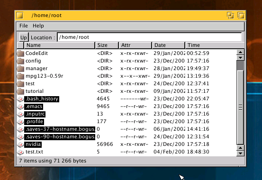Click the size value 9465

pos(103,106)
